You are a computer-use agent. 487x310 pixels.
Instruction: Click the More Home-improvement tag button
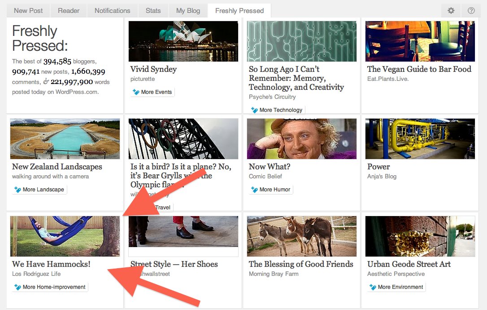(49, 287)
